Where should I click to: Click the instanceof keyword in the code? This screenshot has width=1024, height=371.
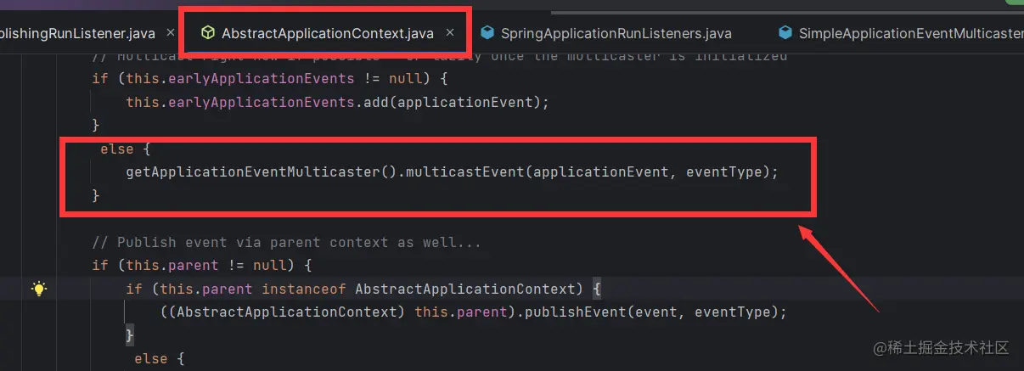[x=304, y=289]
